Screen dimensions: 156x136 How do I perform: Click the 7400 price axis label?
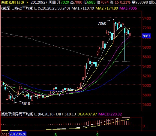(x=147, y=18)
